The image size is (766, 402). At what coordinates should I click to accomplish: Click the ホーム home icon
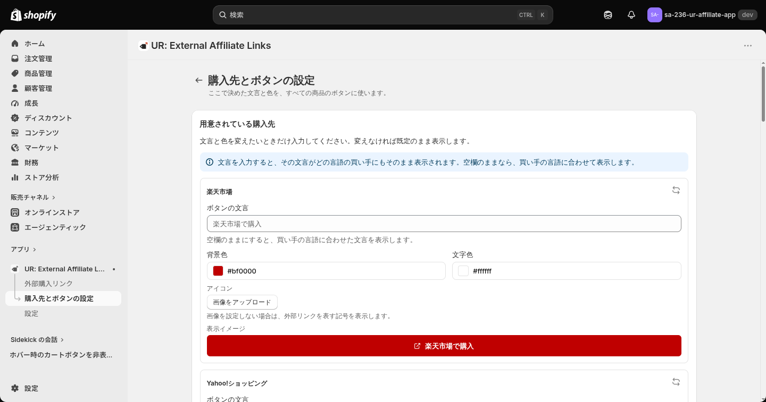(15, 44)
